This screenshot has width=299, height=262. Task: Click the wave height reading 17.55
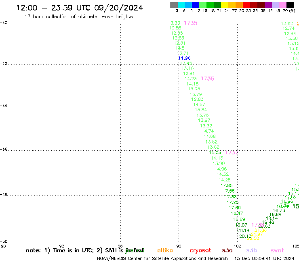[229, 191]
